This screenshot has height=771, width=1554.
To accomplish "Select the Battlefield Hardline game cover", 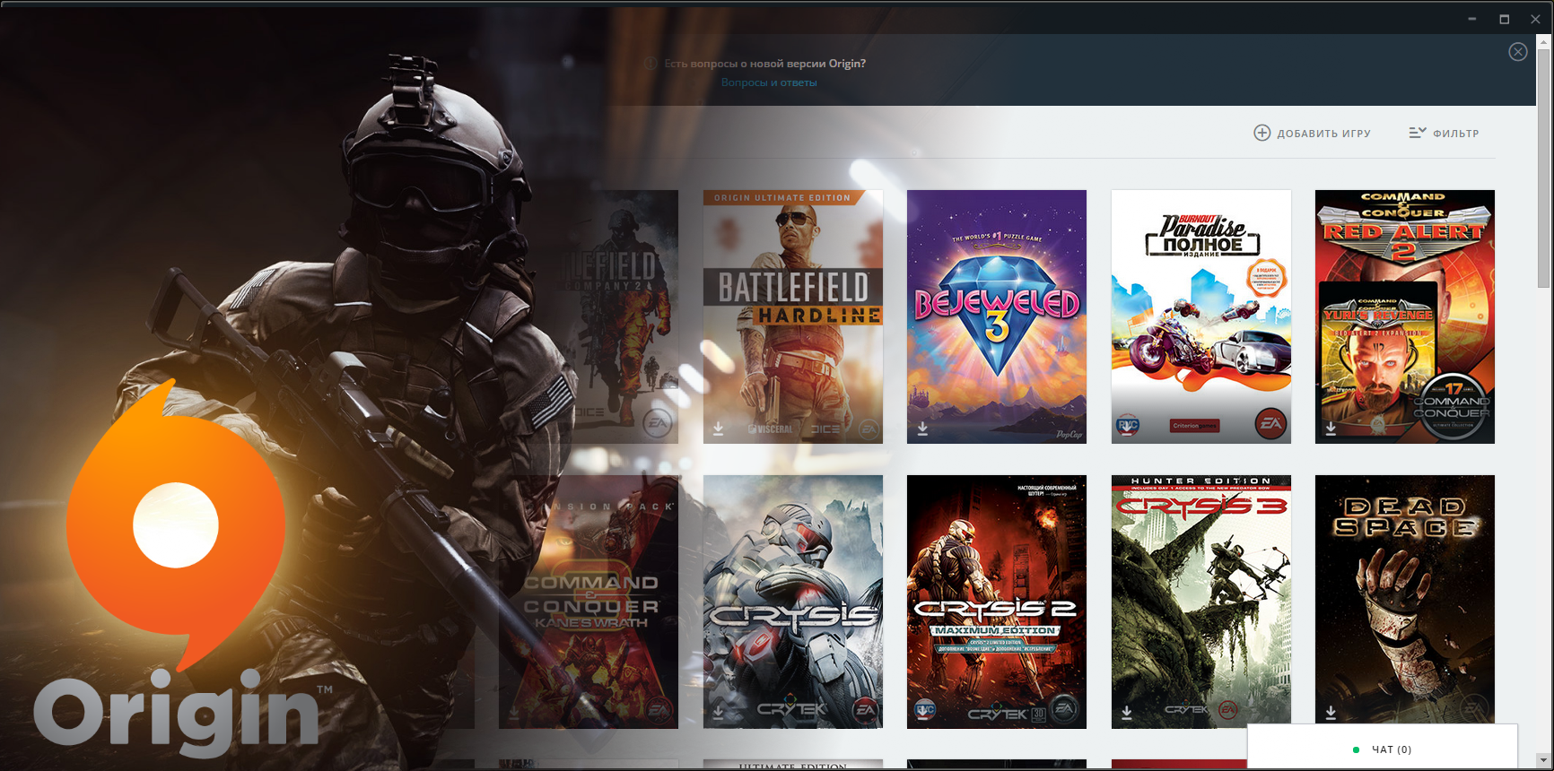I will 793,316.
